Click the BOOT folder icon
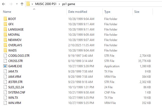 tap(5, 19)
